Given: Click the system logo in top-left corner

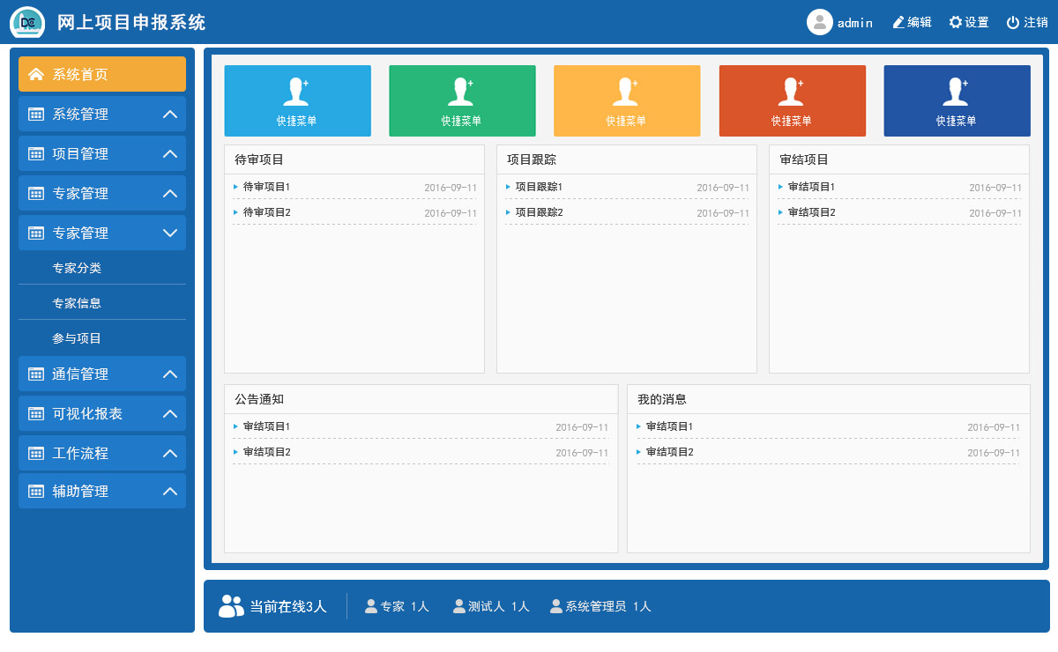Looking at the screenshot, I should pyautogui.click(x=27, y=22).
